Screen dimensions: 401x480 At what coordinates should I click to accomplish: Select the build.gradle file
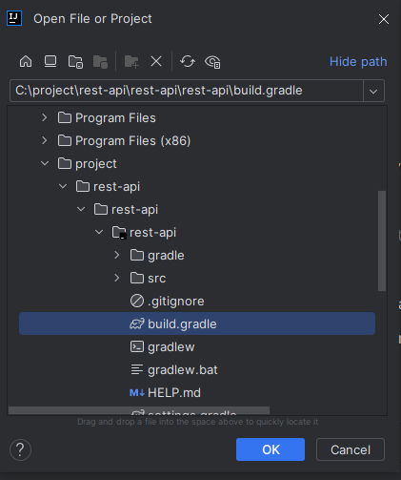tap(197, 323)
